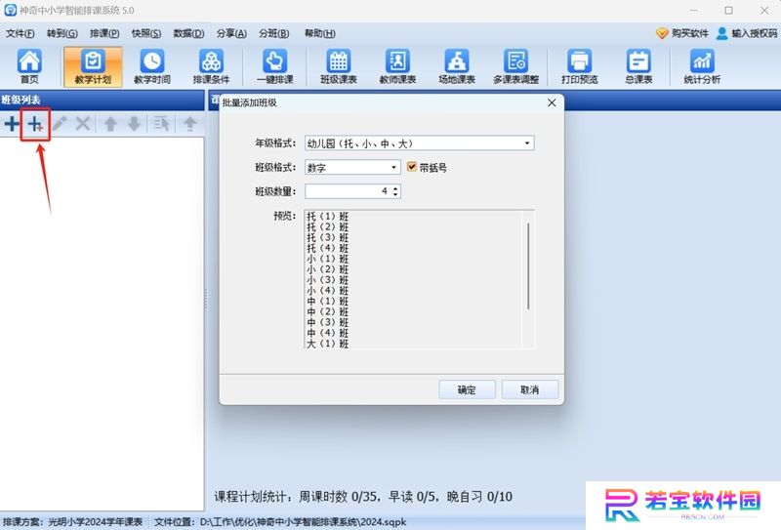Select 中（3）班 in the preview list
The height and width of the screenshot is (530, 781).
328,322
